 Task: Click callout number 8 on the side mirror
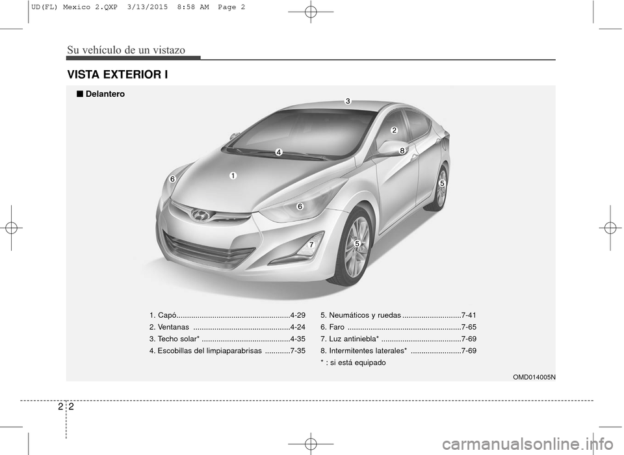point(402,151)
